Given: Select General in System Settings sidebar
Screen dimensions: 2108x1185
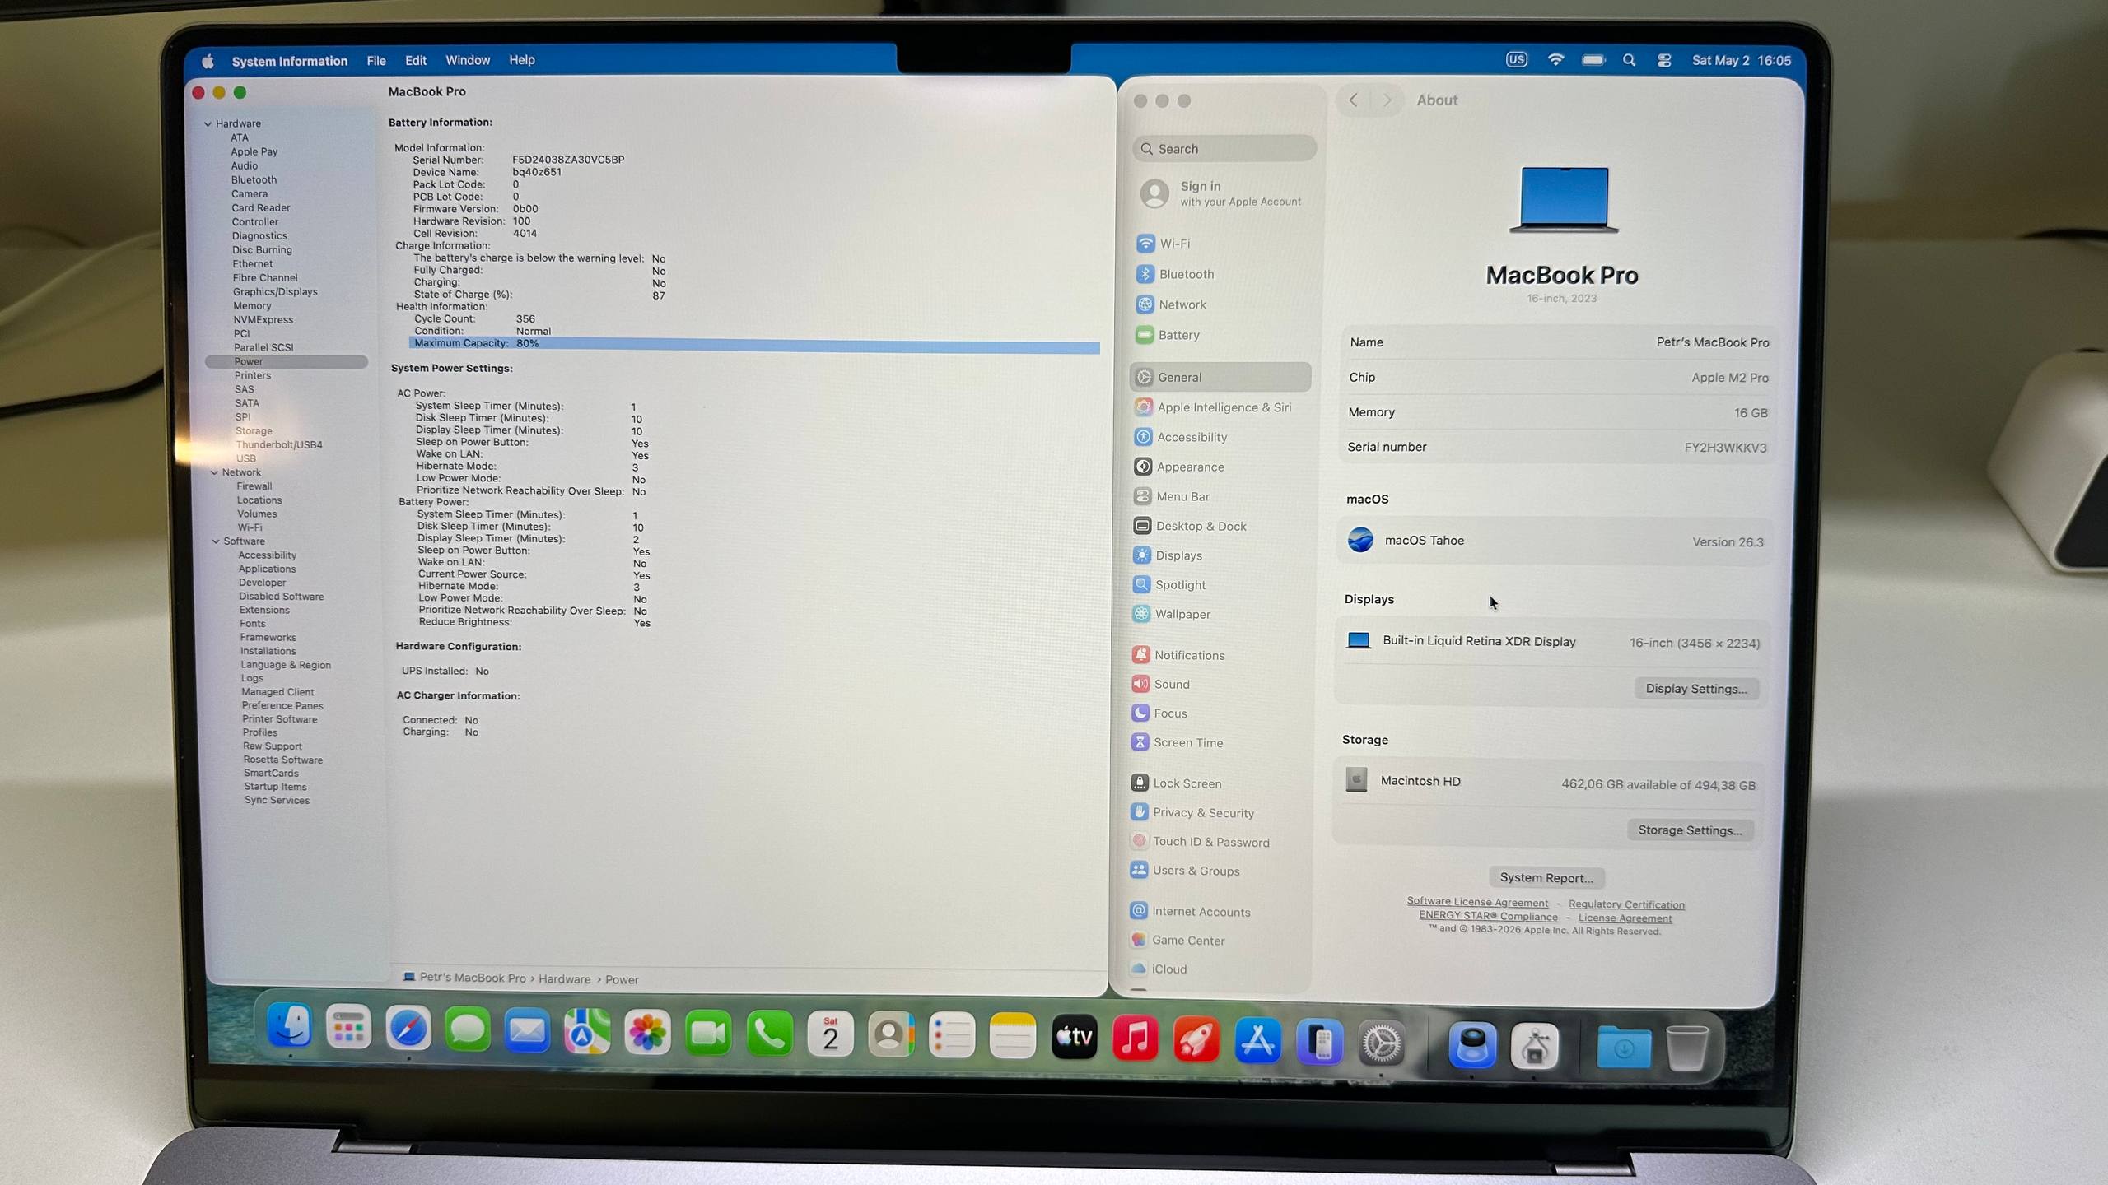Looking at the screenshot, I should (x=1221, y=378).
